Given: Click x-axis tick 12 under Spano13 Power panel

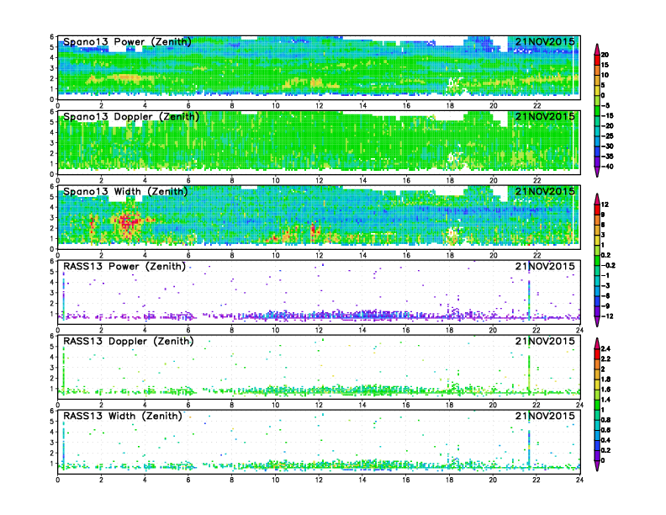Looking at the screenshot, I should tap(319, 106).
